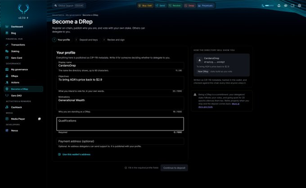
Task: Open Staking in the sidebar
Action: [23, 51]
